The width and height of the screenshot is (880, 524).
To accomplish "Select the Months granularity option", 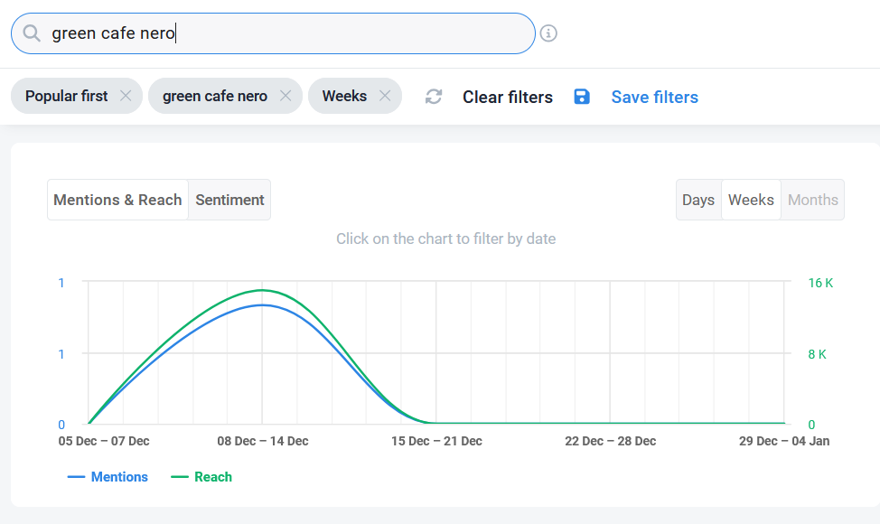I will 812,200.
